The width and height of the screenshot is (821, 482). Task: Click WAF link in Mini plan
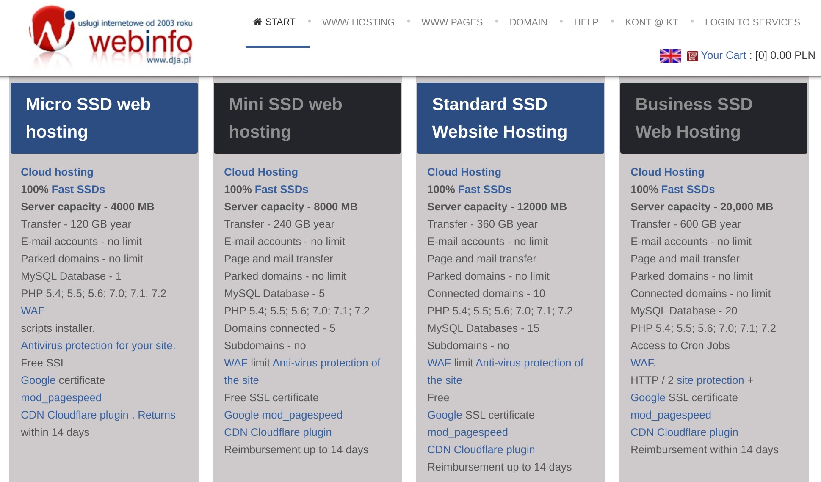[236, 363]
